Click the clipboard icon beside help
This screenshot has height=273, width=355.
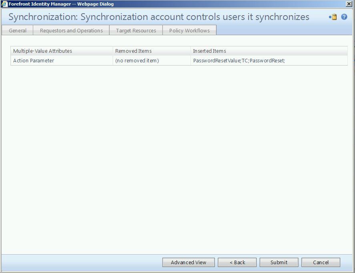(x=333, y=17)
